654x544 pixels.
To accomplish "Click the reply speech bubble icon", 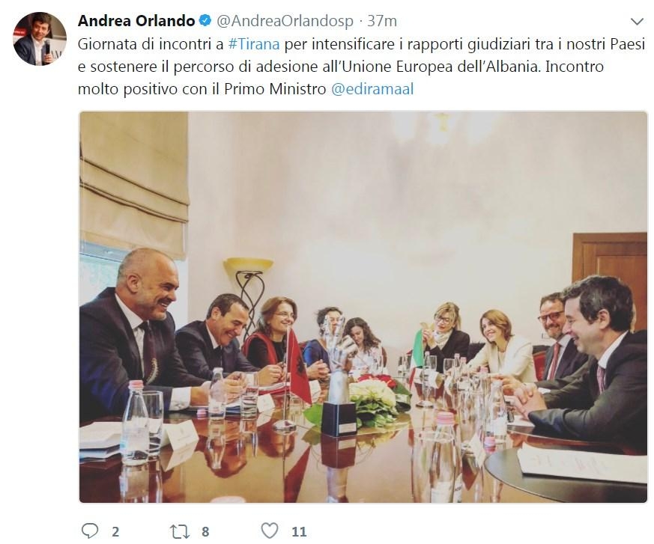I will tap(89, 531).
